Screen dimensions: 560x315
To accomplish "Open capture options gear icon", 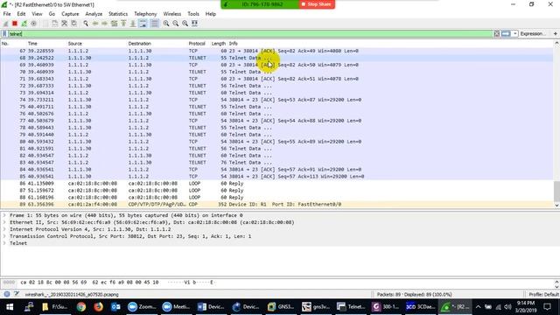I will coord(34,24).
